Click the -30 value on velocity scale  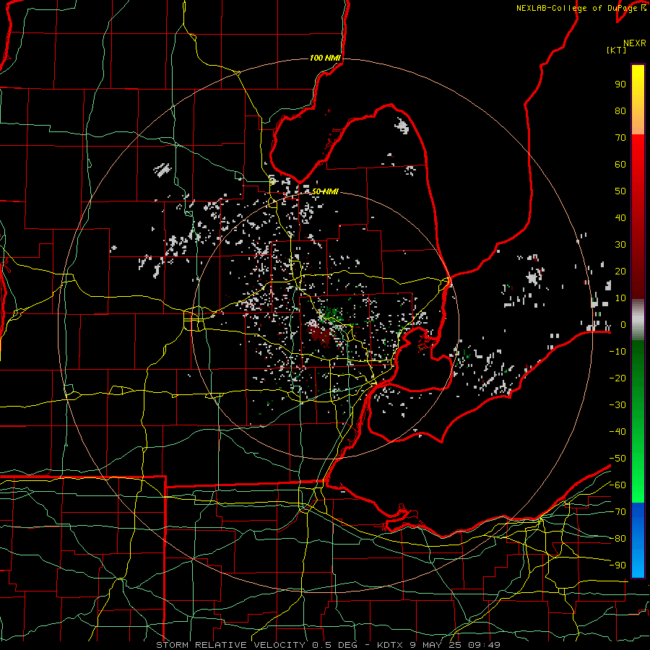pos(617,405)
